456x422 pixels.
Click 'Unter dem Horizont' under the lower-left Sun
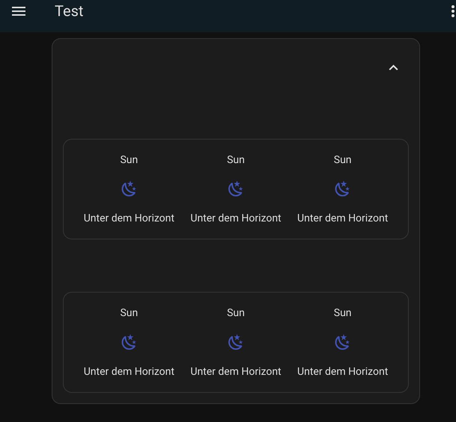(x=129, y=371)
